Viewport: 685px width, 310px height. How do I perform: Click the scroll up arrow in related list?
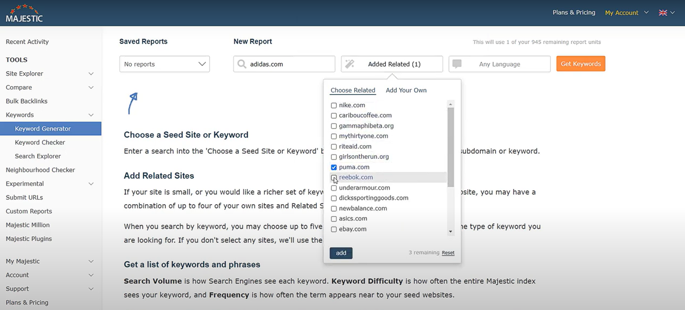pyautogui.click(x=450, y=104)
